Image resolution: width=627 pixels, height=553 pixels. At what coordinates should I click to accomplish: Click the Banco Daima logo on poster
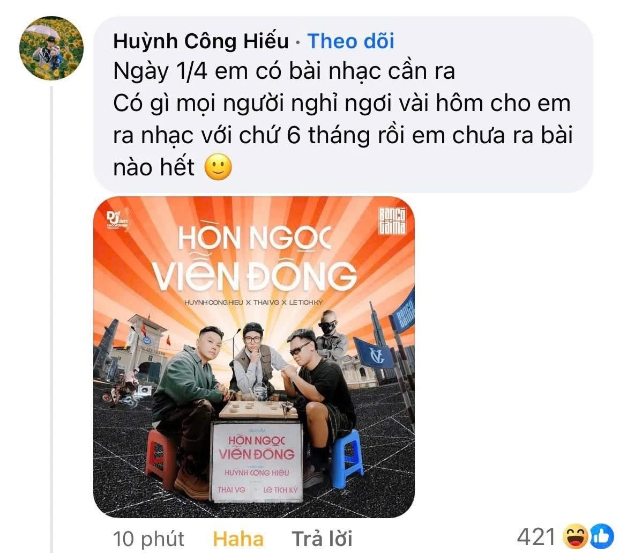pos(392,220)
